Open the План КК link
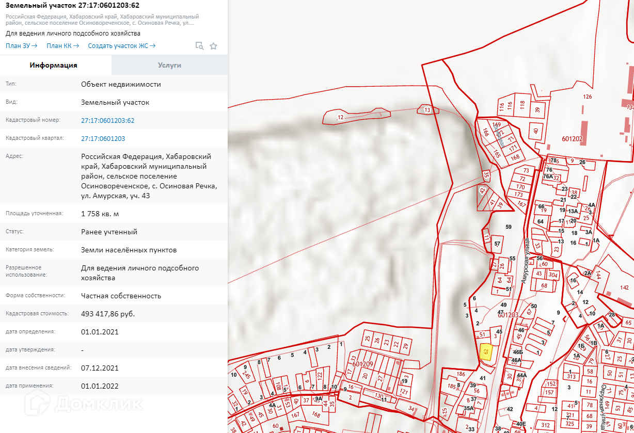 (62, 46)
